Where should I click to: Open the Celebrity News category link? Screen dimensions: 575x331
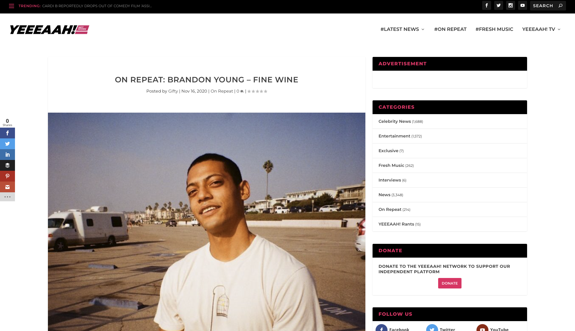coord(394,121)
